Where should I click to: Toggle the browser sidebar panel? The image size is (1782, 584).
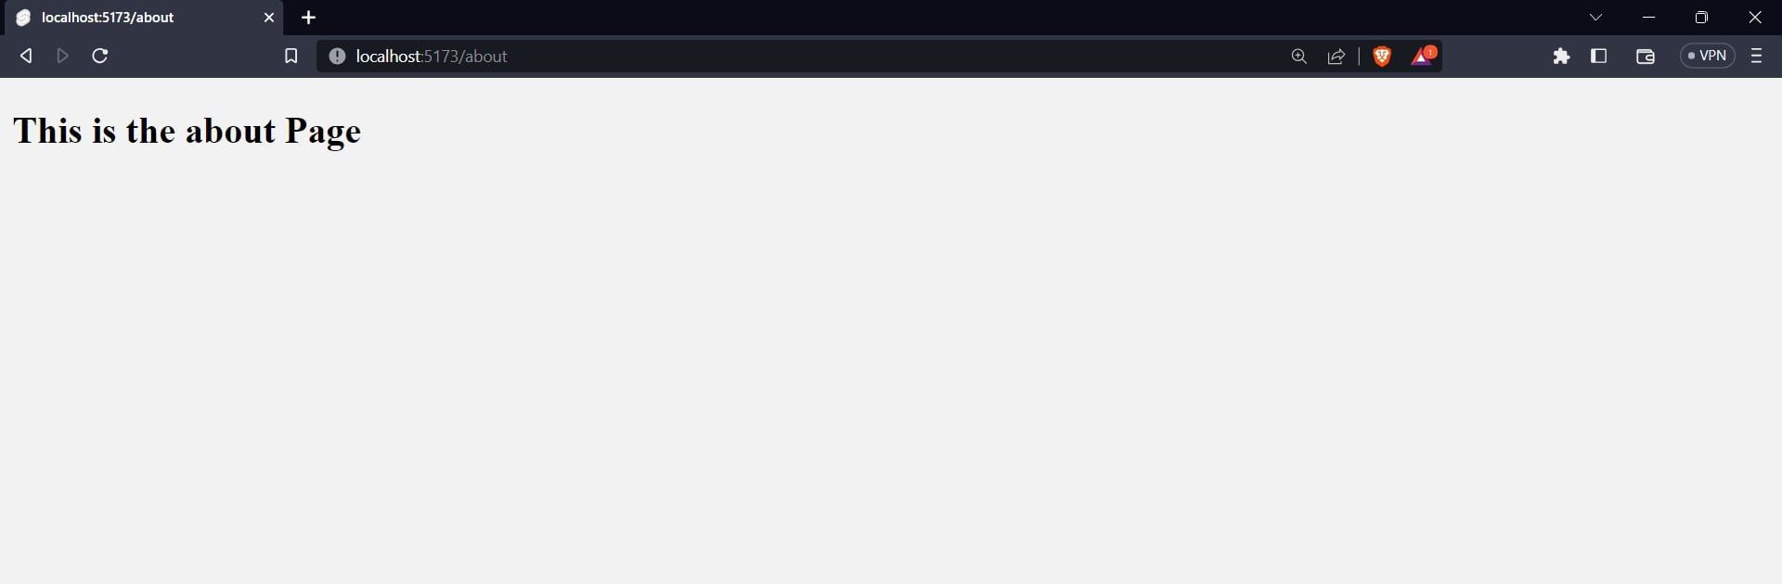click(x=1598, y=57)
